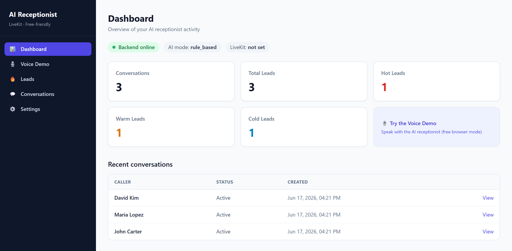This screenshot has height=251, width=512.
Task: Click the Leads flame icon
Action: pos(12,79)
